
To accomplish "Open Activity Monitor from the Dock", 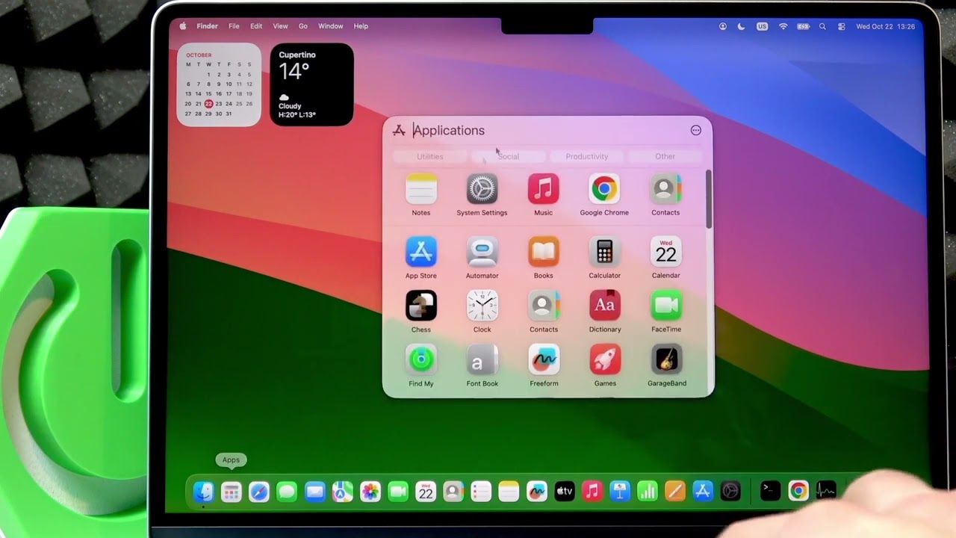I will tap(826, 491).
